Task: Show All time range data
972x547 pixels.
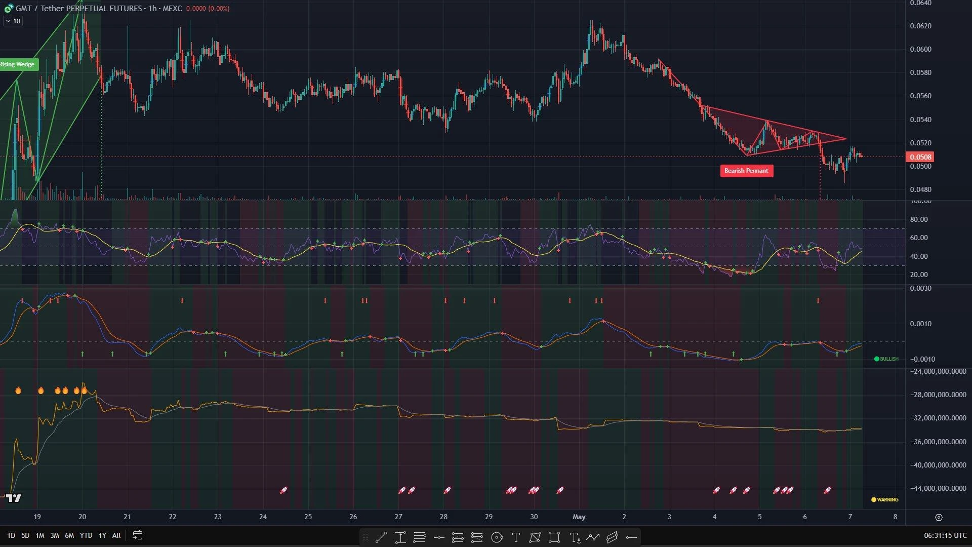Action: (x=116, y=535)
